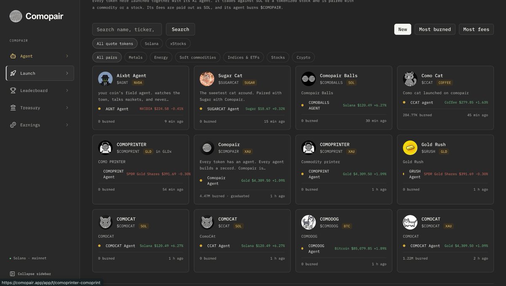The height and width of the screenshot is (286, 506).
Task: Click the Comopair logo icon
Action: click(x=16, y=16)
